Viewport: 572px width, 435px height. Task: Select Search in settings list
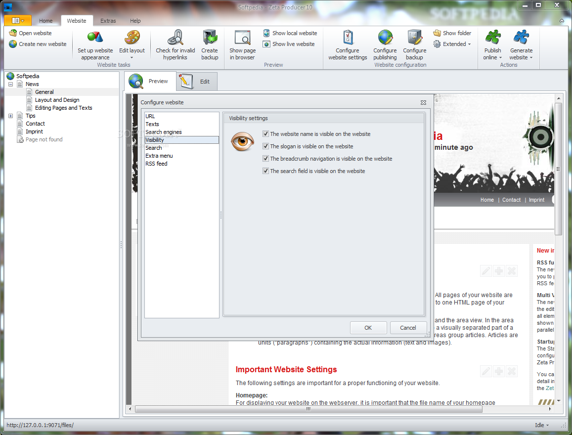click(181, 148)
